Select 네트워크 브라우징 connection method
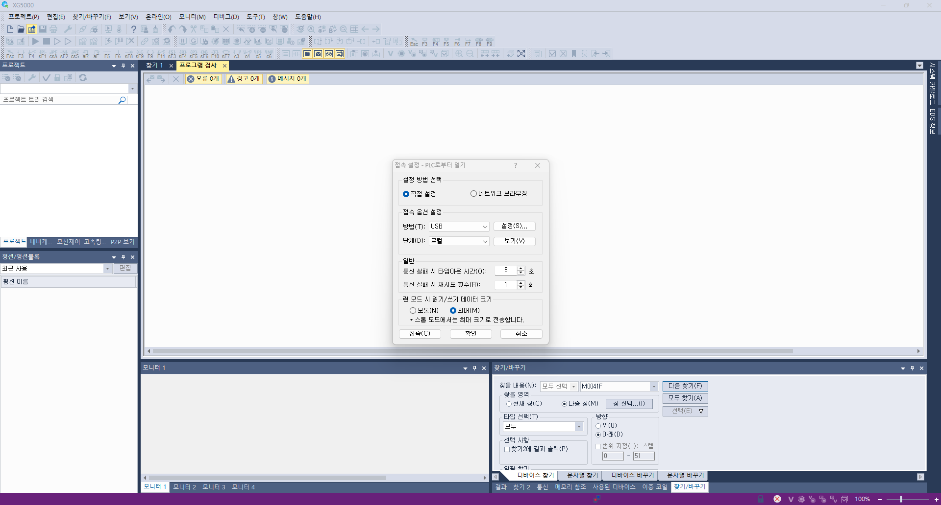 (473, 193)
